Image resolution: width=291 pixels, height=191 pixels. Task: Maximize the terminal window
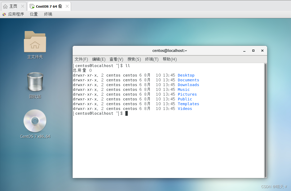click(253, 51)
